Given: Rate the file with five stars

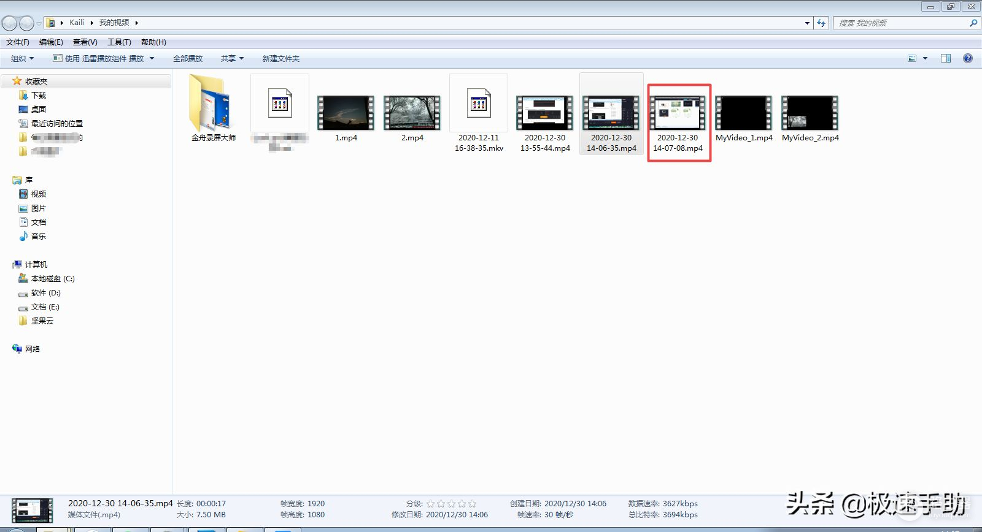Looking at the screenshot, I should point(472,504).
